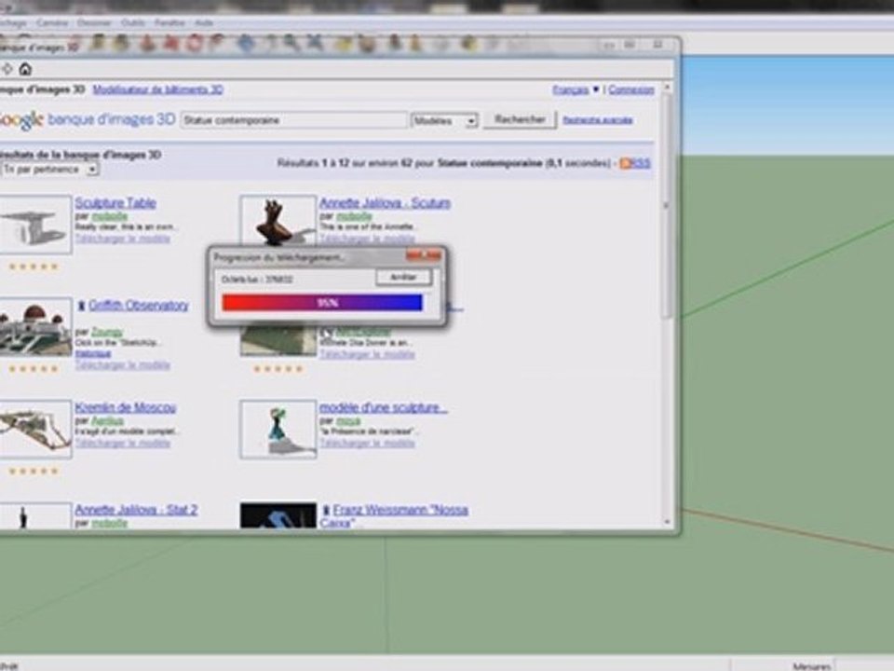Click the home icon in the browser bar
The image size is (894, 671).
(24, 69)
